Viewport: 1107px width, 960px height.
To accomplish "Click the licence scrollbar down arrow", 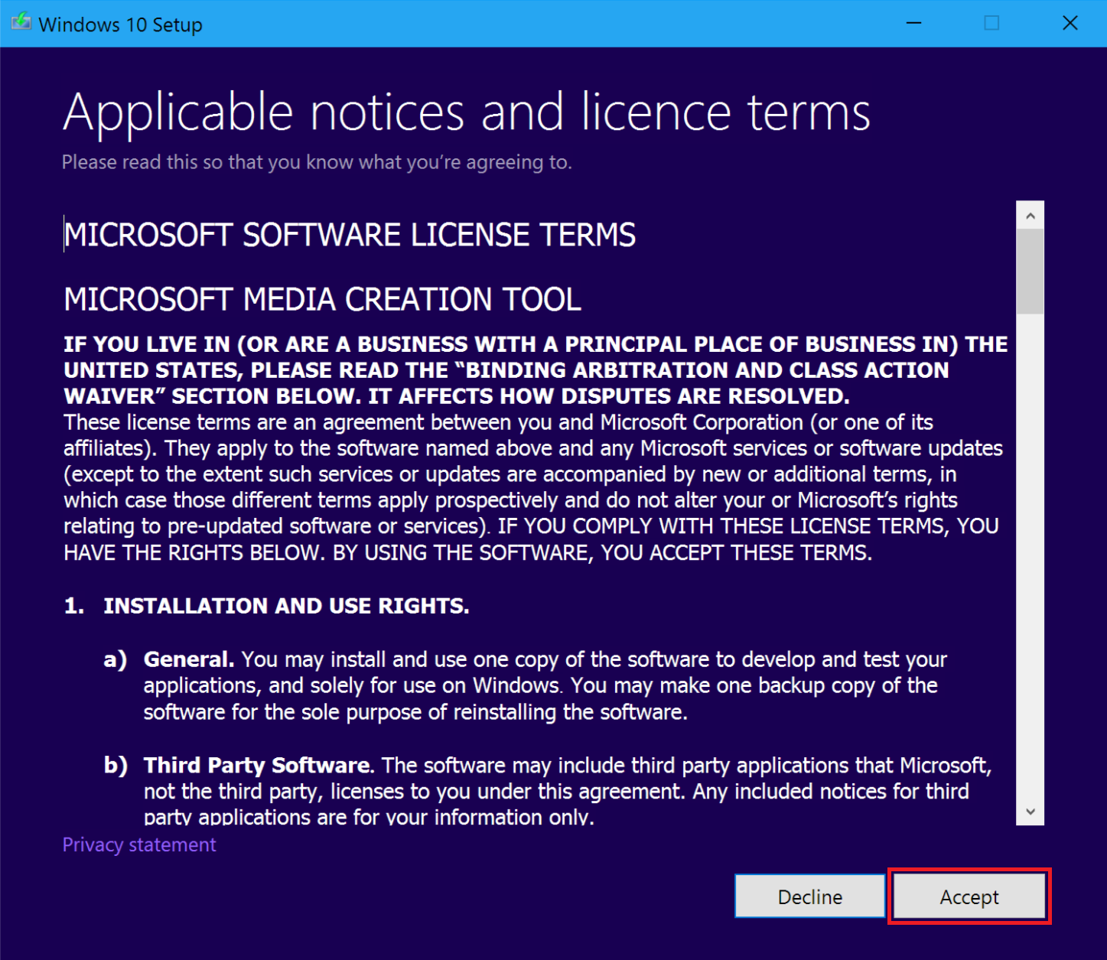I will tap(1030, 812).
